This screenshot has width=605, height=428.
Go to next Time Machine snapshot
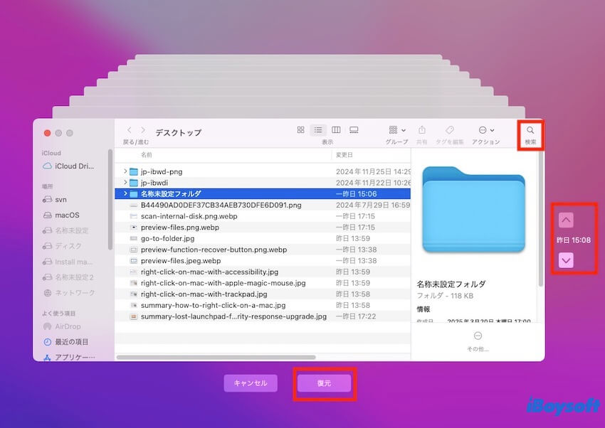pyautogui.click(x=566, y=261)
